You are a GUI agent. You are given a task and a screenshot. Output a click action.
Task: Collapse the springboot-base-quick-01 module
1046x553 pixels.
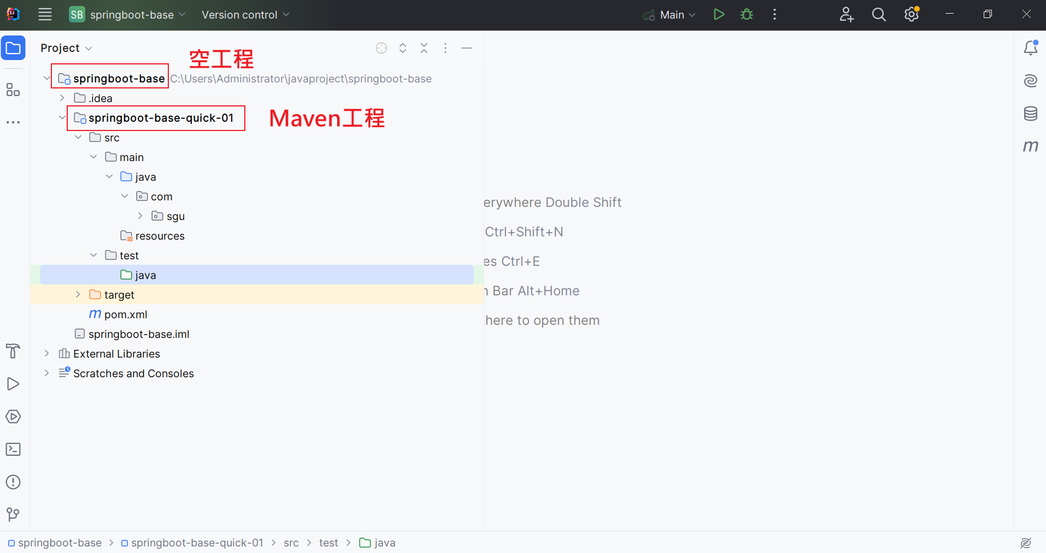coord(62,118)
